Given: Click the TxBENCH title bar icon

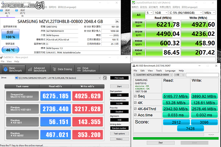Looking at the screenshot, I should tap(2, 57).
